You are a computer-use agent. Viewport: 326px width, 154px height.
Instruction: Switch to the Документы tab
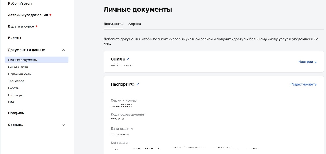click(x=113, y=24)
